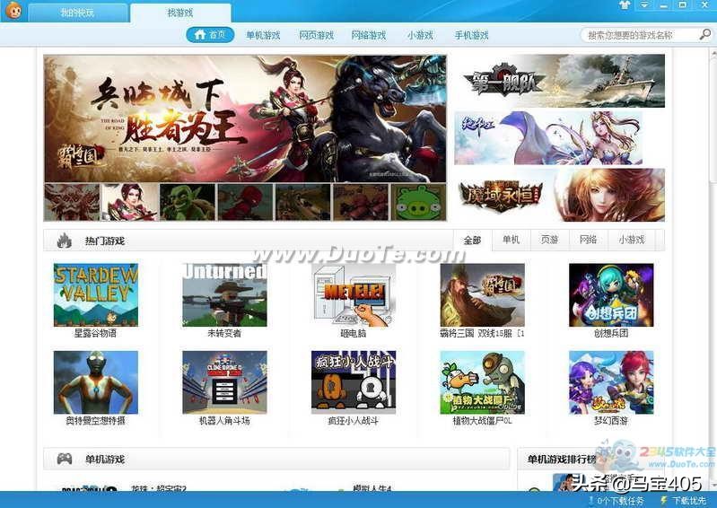
Task: Open the 霸将三国 game icon
Action: tap(483, 295)
